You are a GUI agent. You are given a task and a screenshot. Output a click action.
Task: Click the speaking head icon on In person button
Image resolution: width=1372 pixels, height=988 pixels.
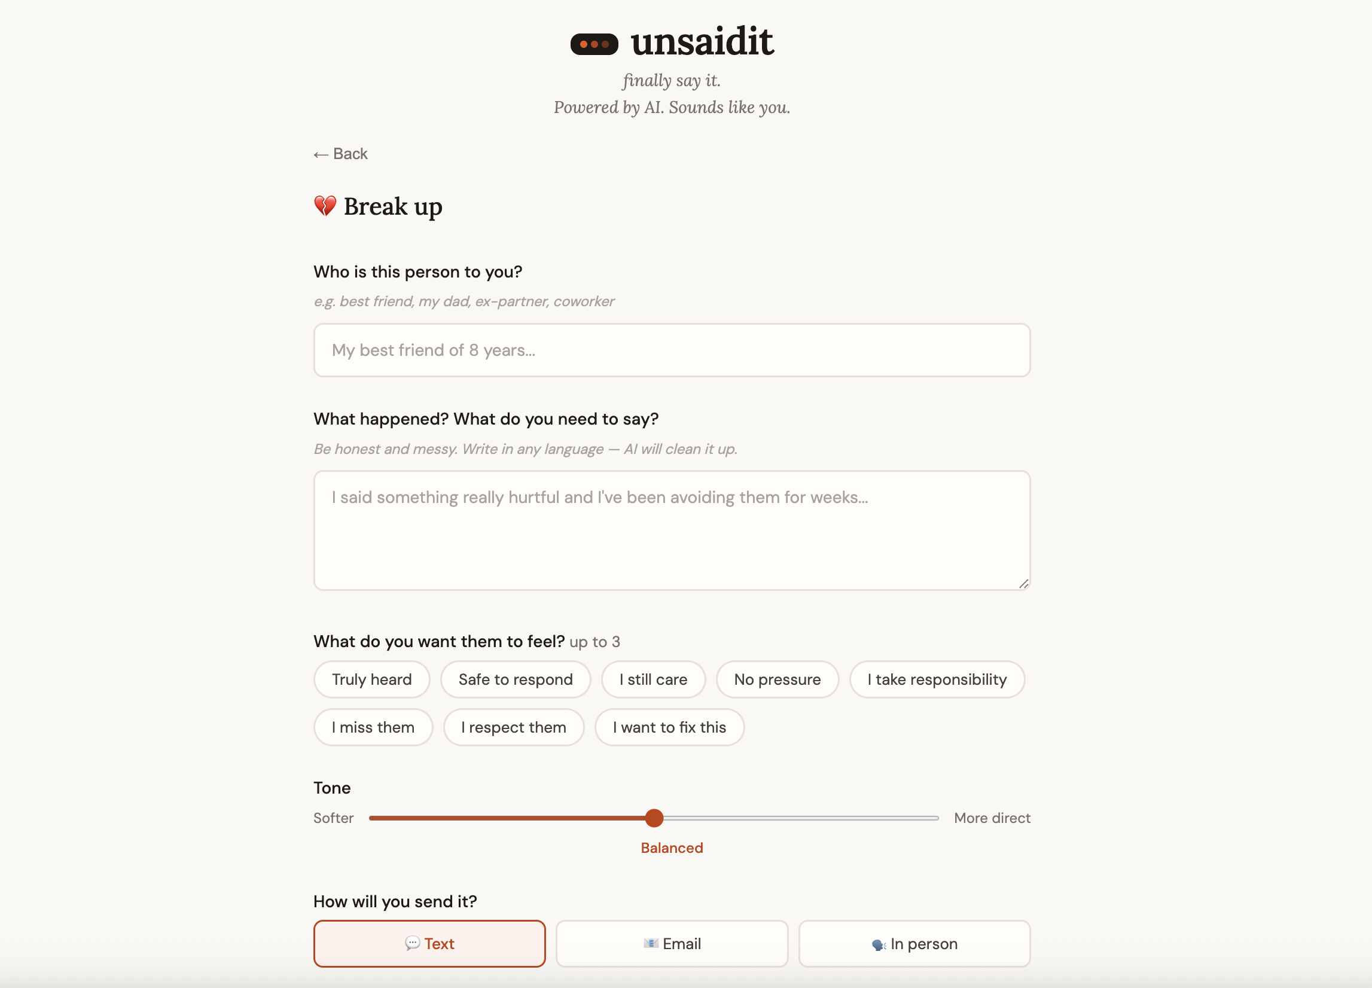pyautogui.click(x=879, y=943)
